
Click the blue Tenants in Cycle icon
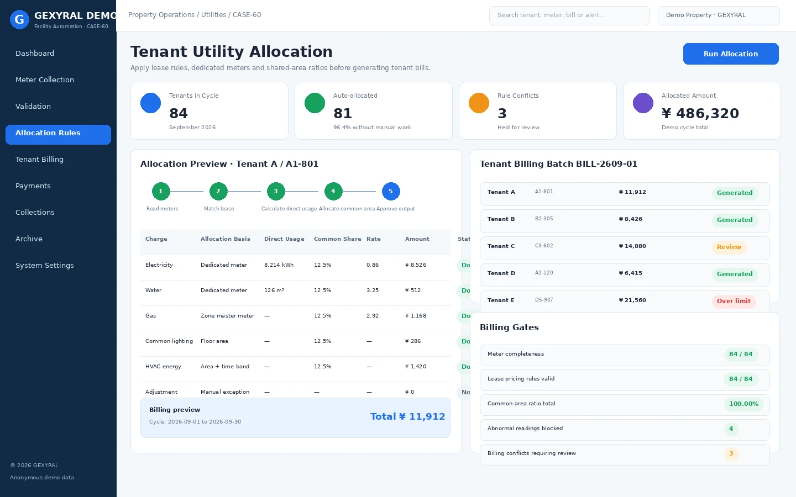click(150, 103)
